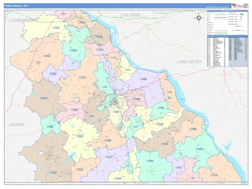Click ZIP code label 17363
The width and height of the screenshot is (252, 189).
pos(150,161)
